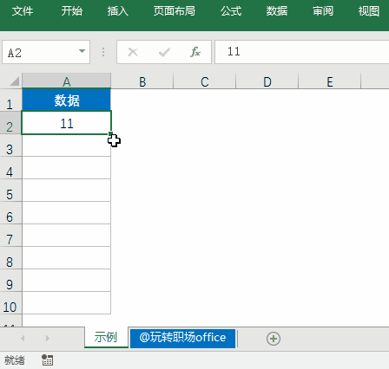Switch to the 示例 sheet tab
The image size is (389, 369).
(x=106, y=337)
